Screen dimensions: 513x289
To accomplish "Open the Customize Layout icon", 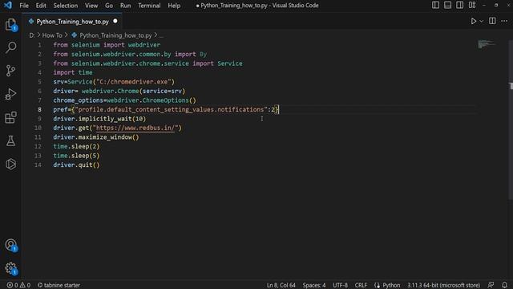I will point(472,6).
